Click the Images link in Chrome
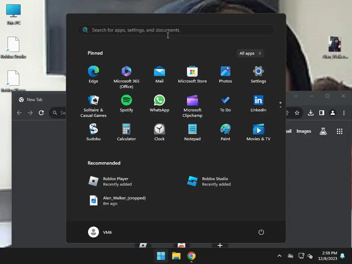Viewport: 352px width, 264px height. (304, 131)
